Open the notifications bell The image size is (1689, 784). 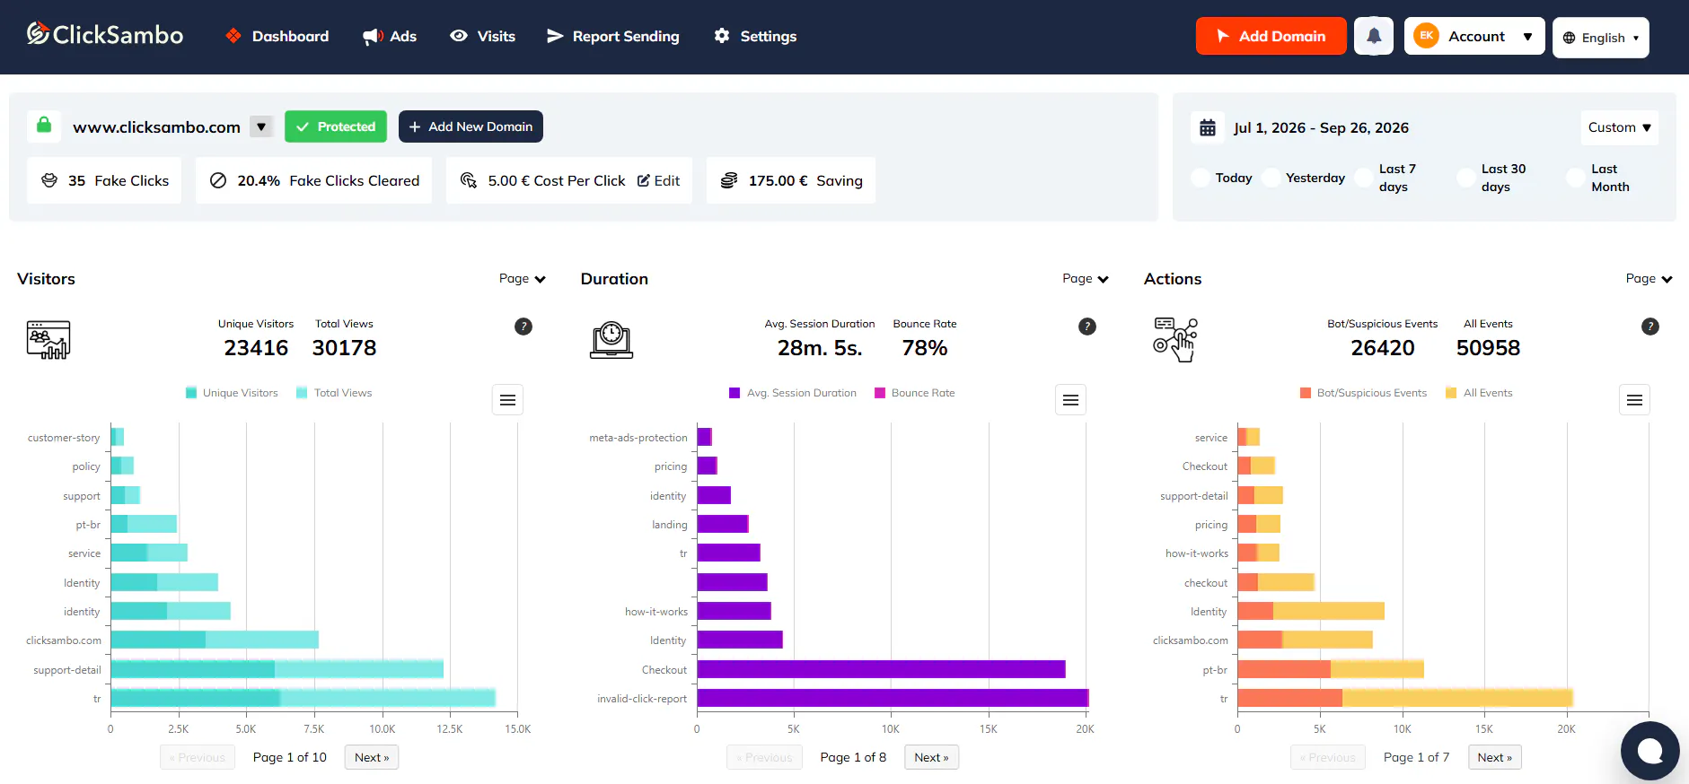(x=1374, y=36)
